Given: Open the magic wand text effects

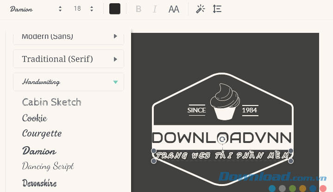Looking at the screenshot, I should 200,9.
